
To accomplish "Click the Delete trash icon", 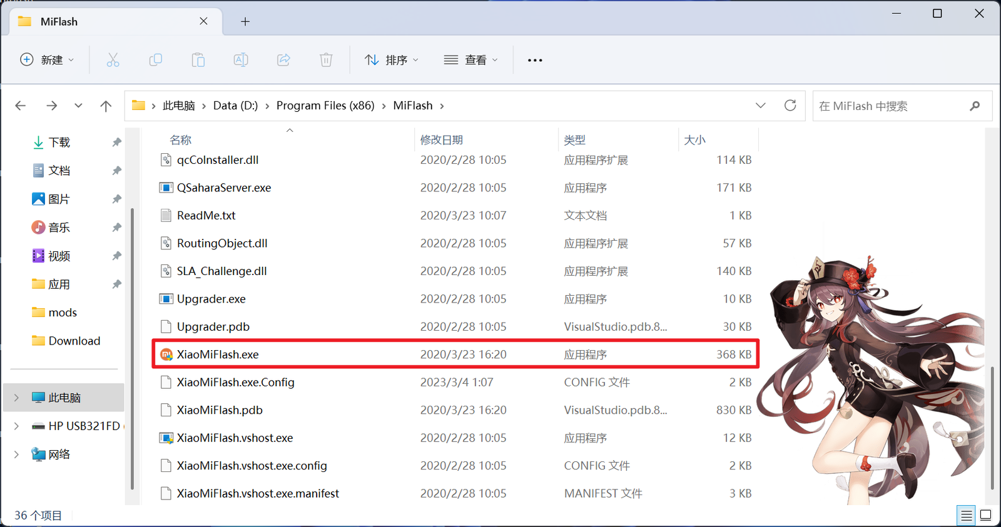I will (x=326, y=60).
